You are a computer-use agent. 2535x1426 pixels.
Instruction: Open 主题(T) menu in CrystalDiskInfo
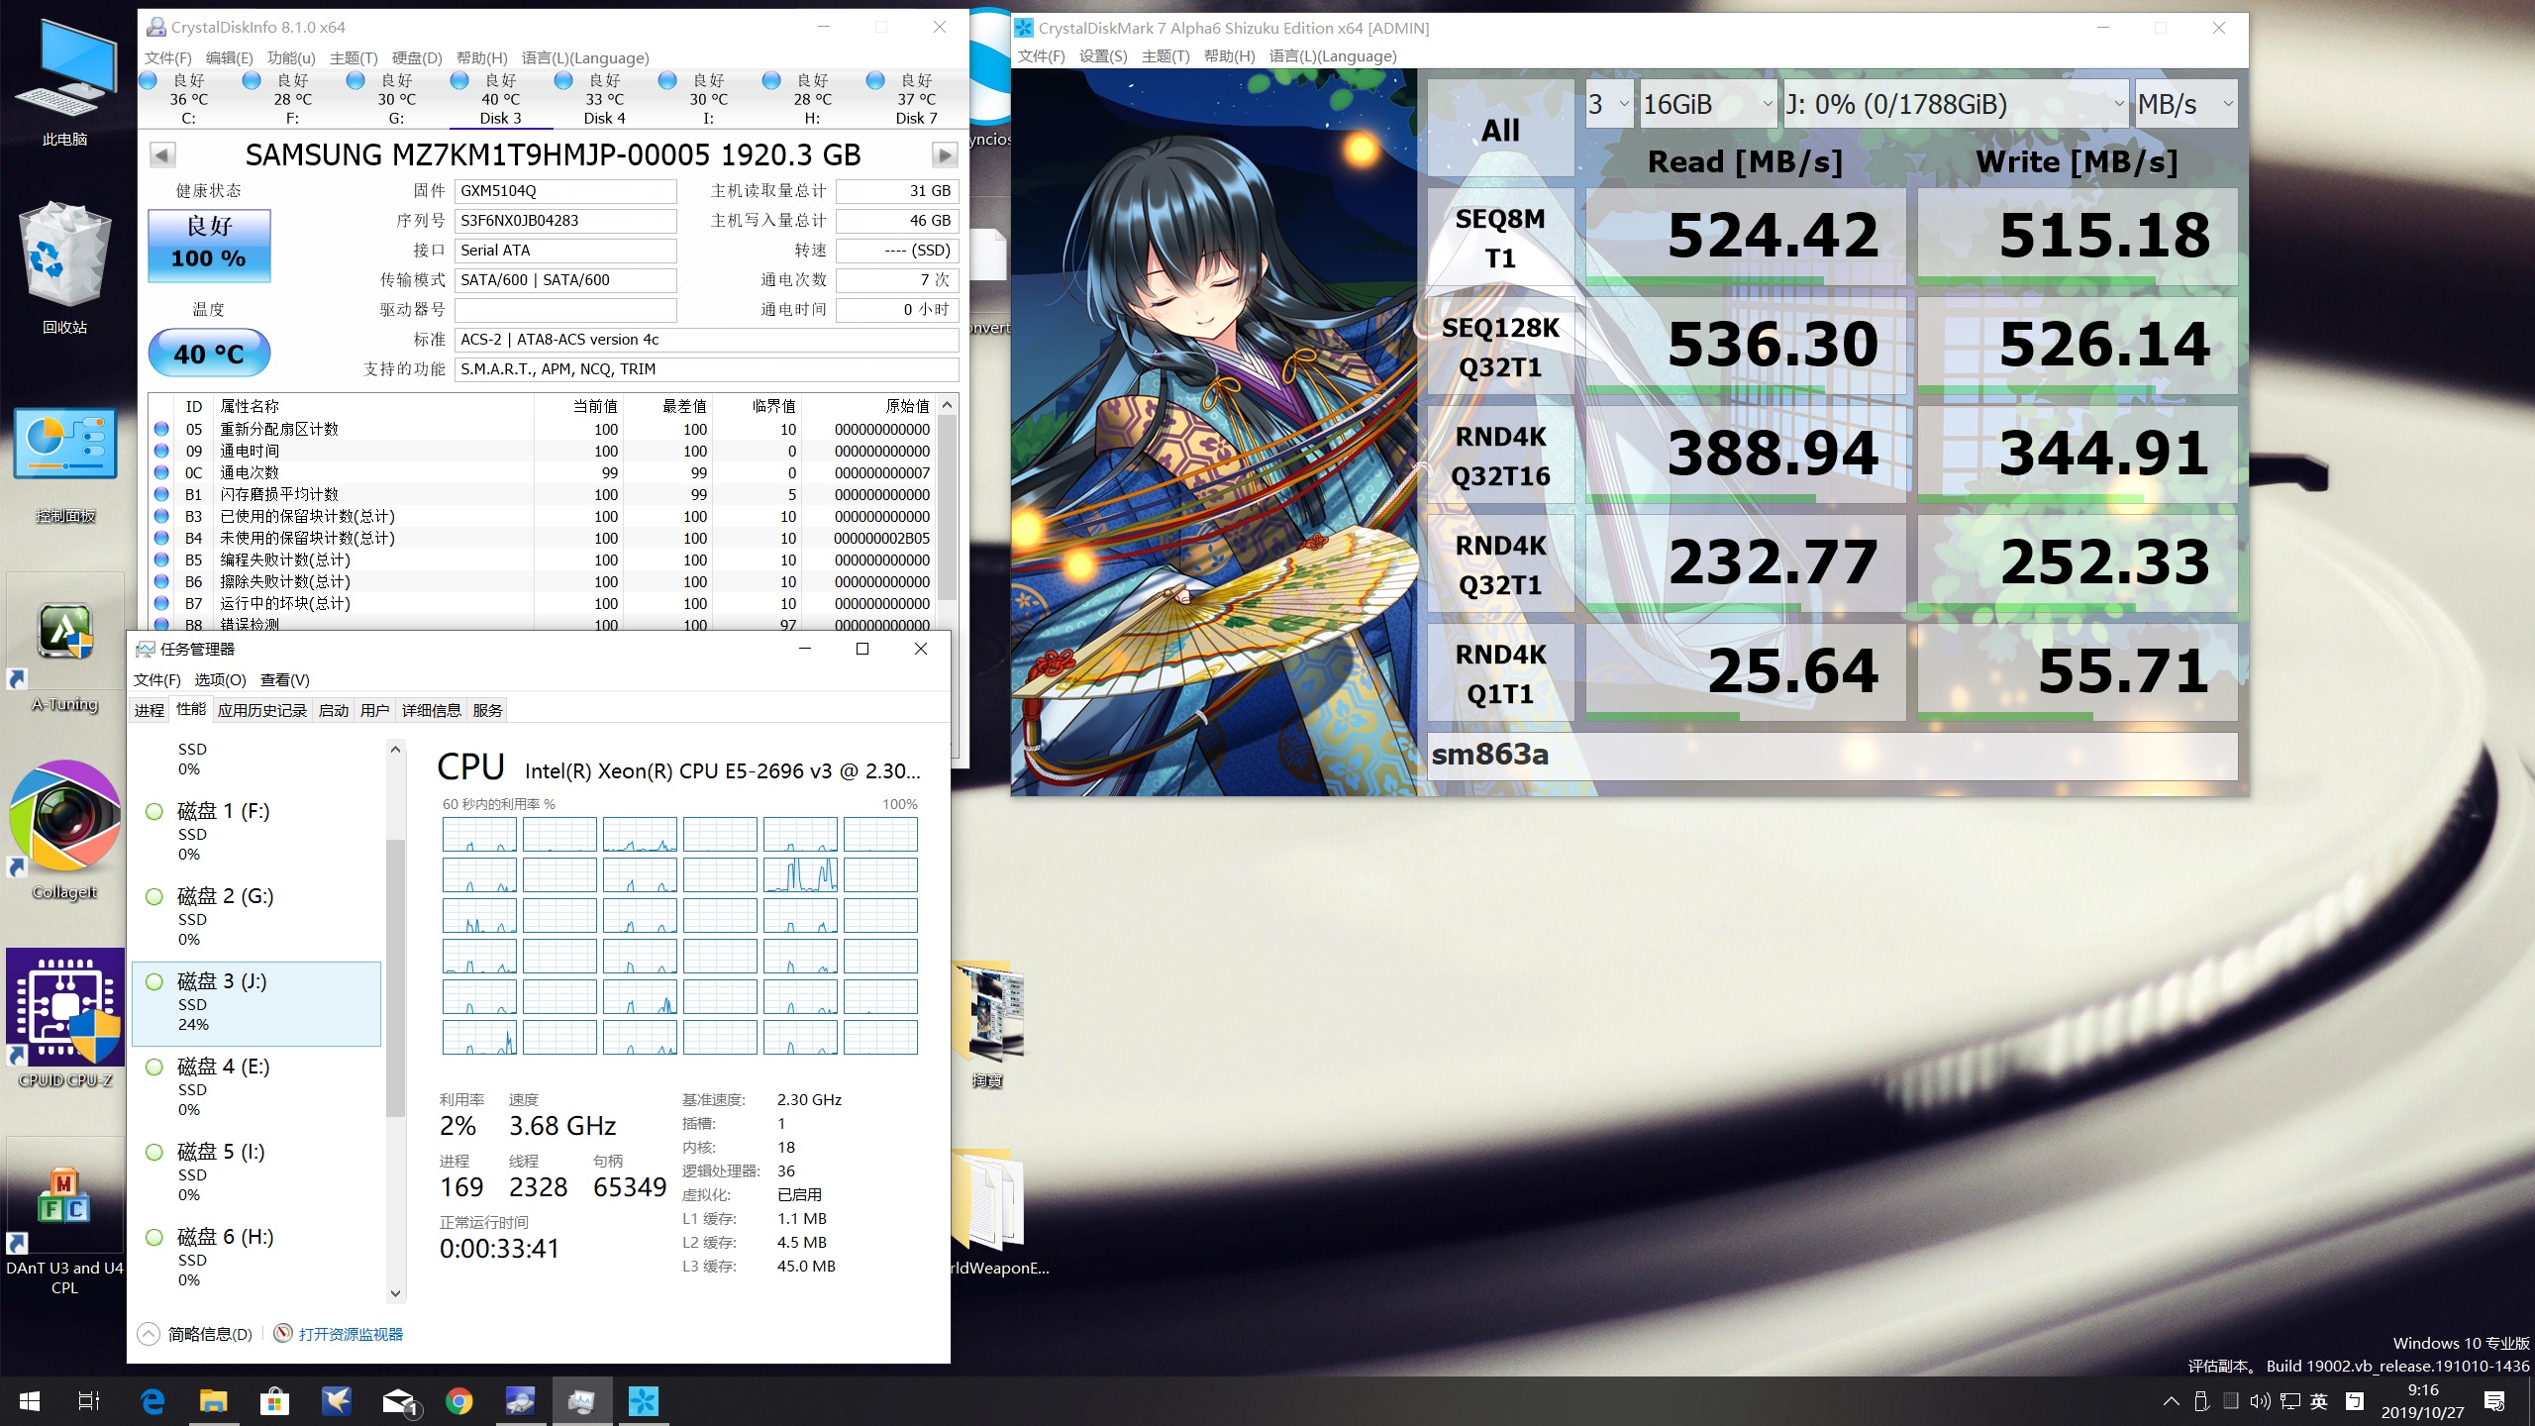click(x=354, y=57)
